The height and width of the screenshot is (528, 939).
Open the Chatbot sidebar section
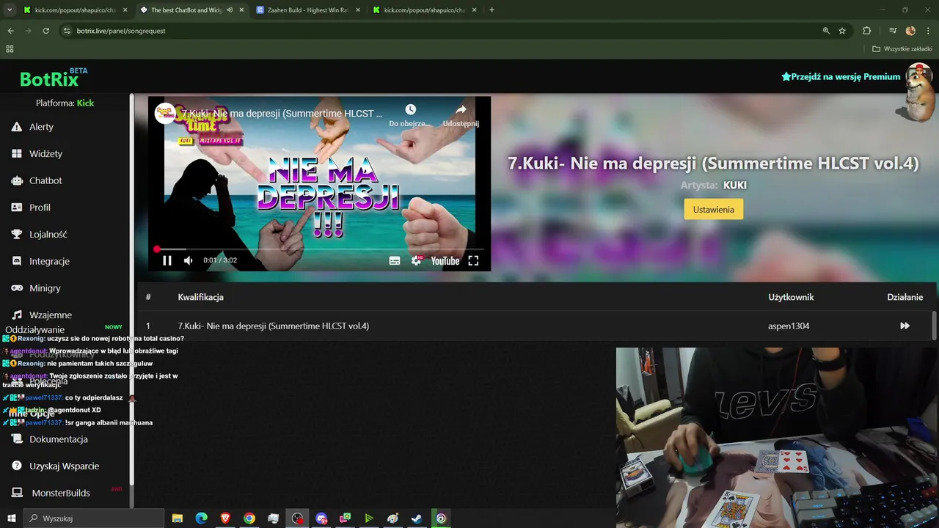37,180
